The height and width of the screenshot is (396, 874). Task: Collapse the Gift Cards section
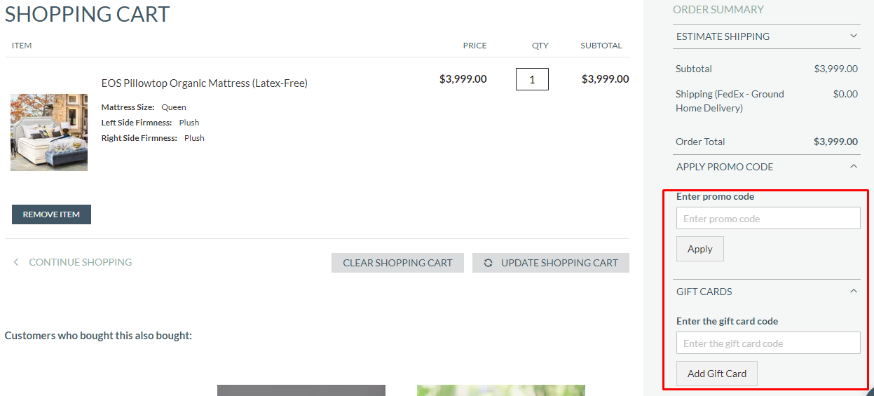point(767,292)
